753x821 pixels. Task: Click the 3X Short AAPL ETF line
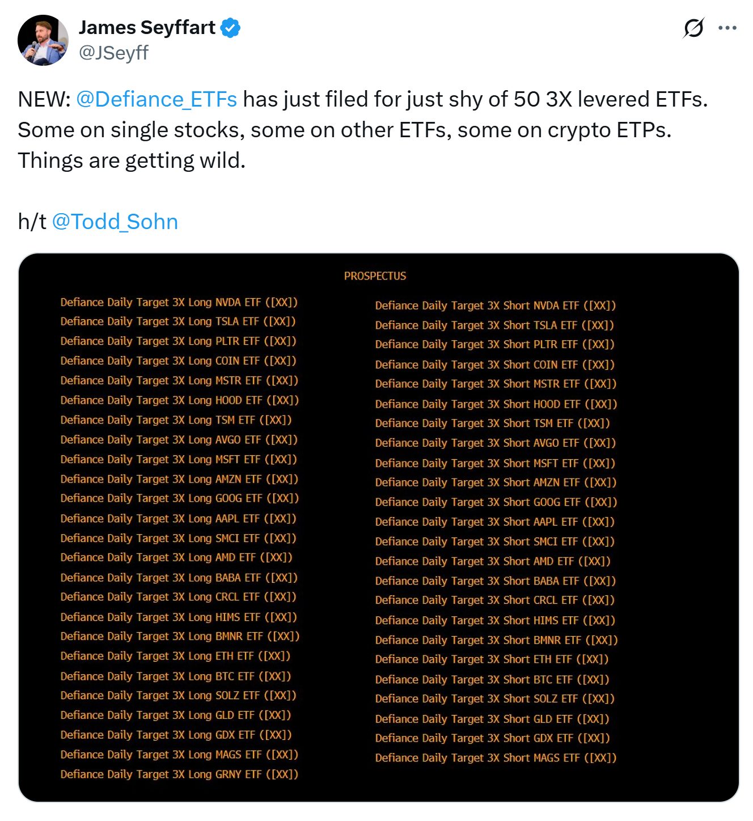click(494, 522)
